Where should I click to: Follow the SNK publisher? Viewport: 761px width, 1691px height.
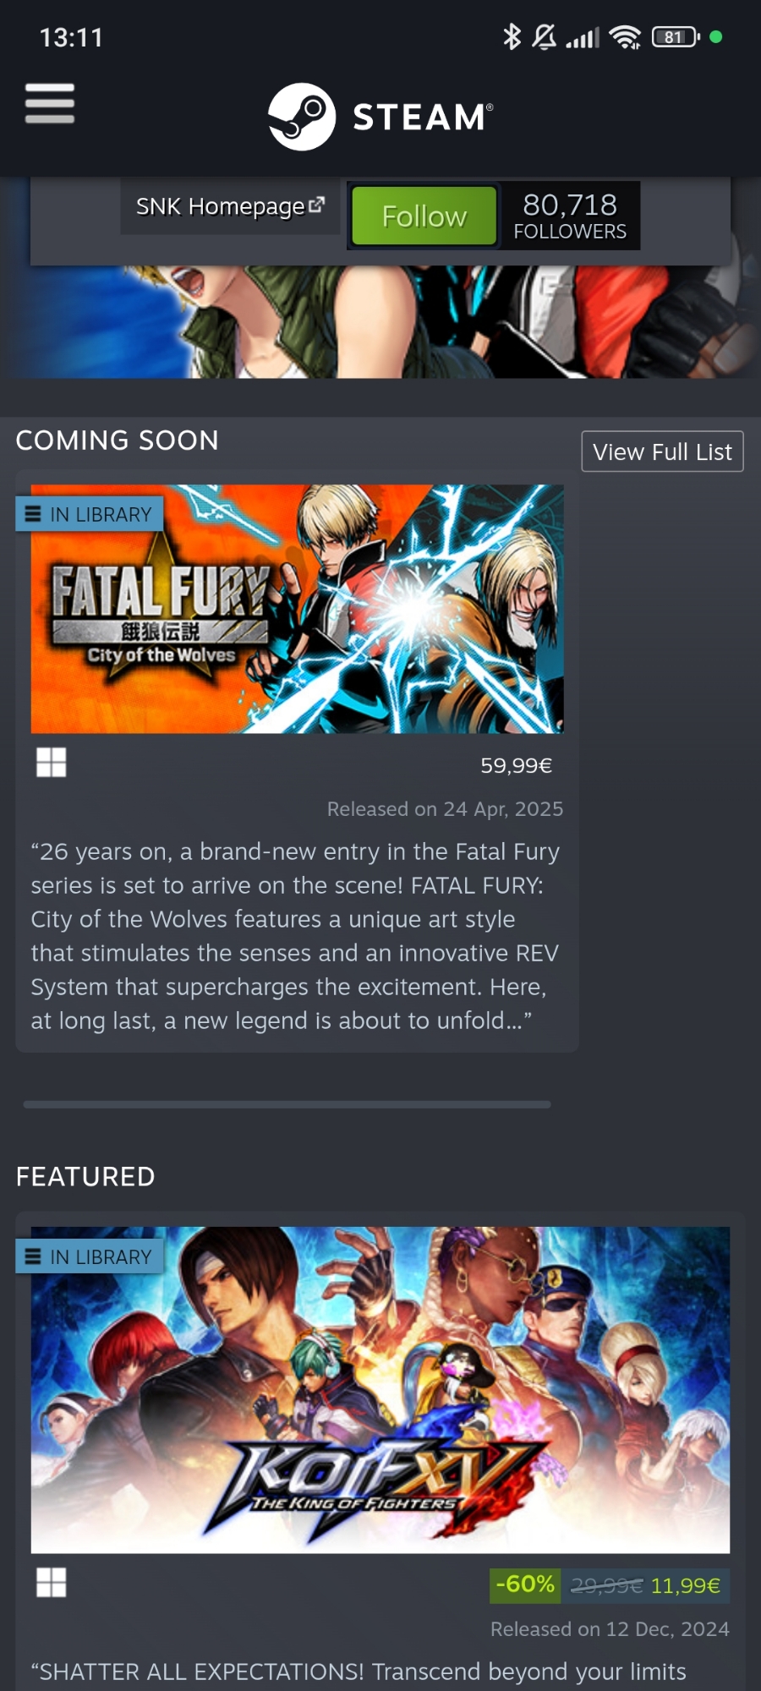click(424, 216)
